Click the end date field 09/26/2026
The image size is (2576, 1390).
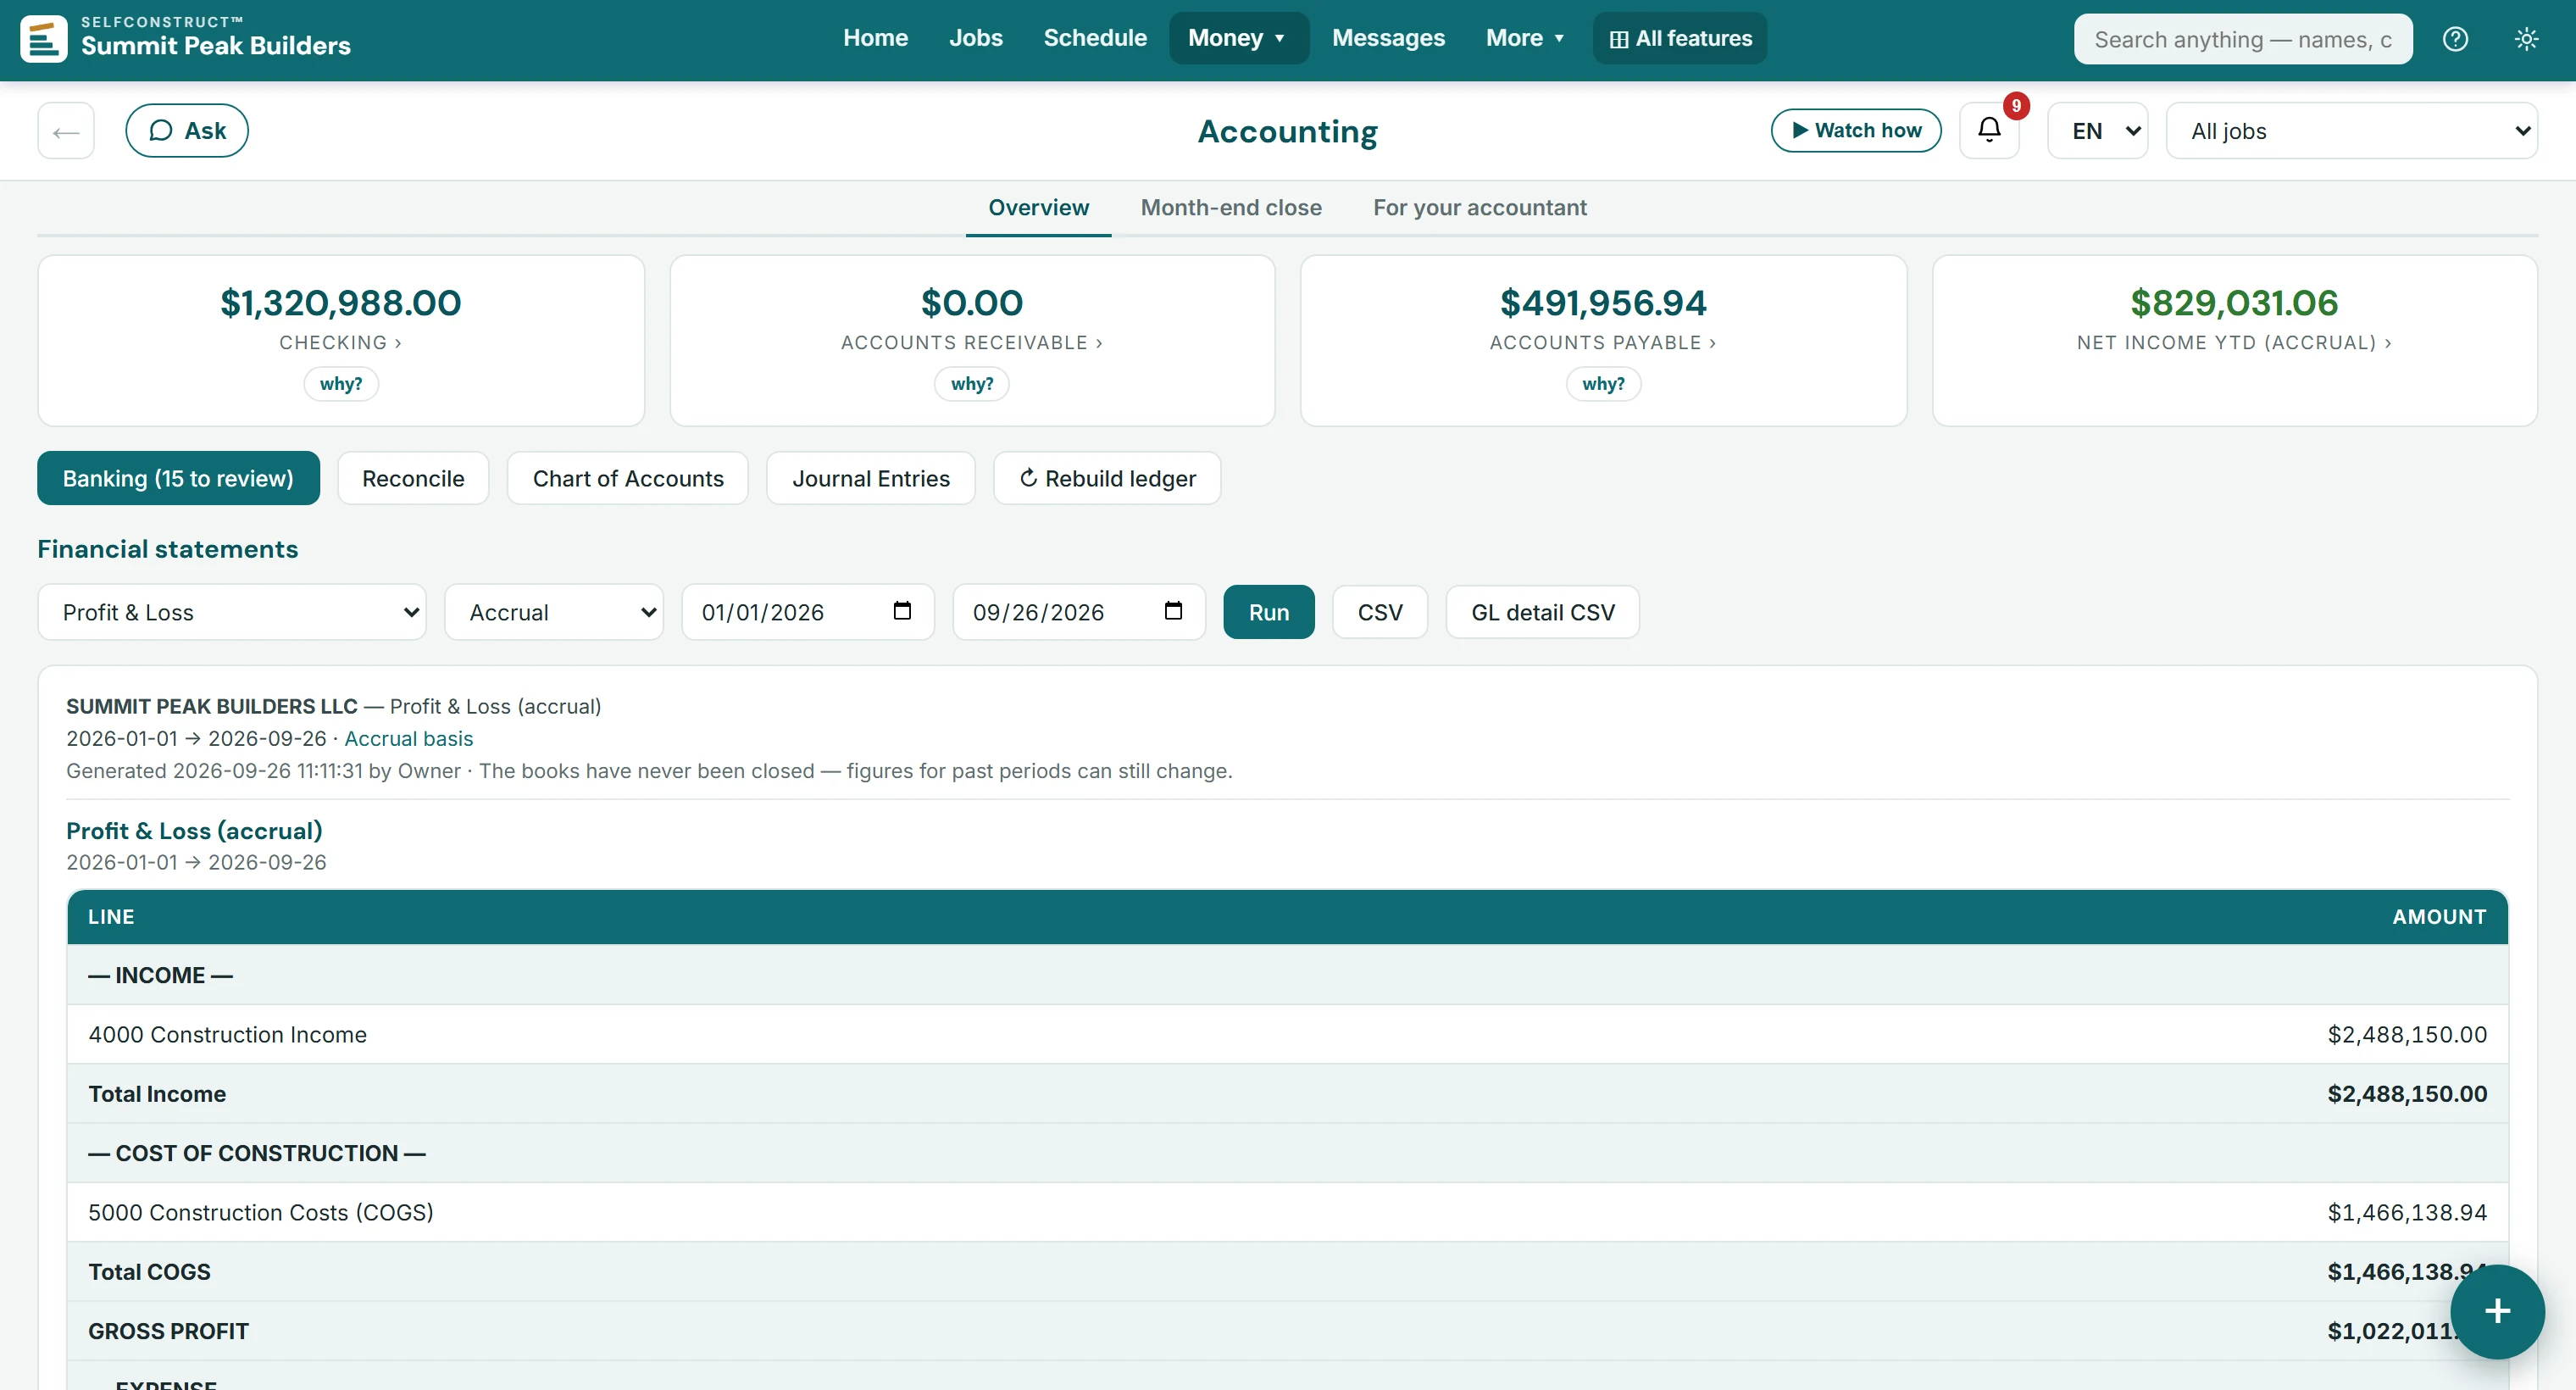pos(1079,612)
